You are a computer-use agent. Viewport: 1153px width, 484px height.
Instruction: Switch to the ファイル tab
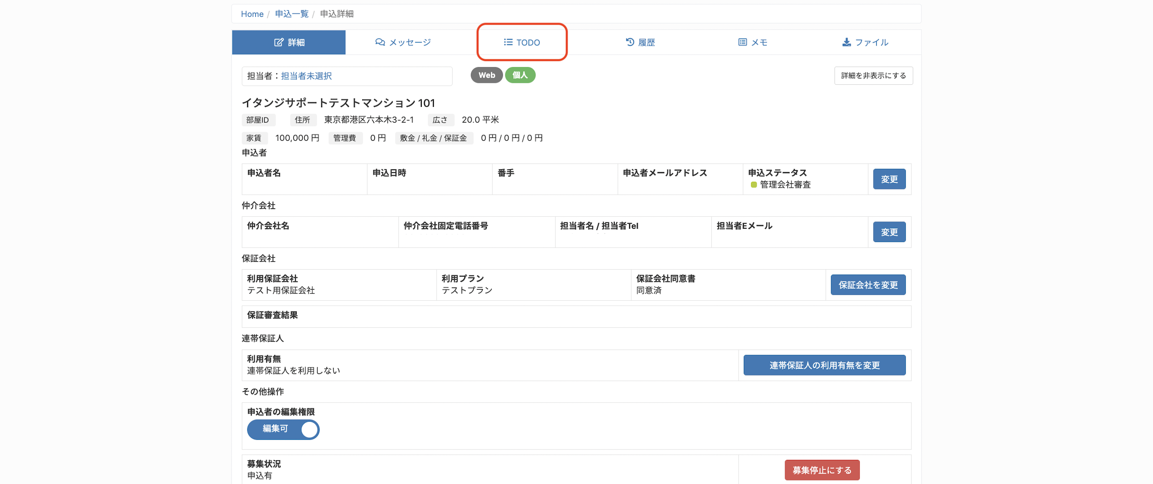click(x=865, y=42)
